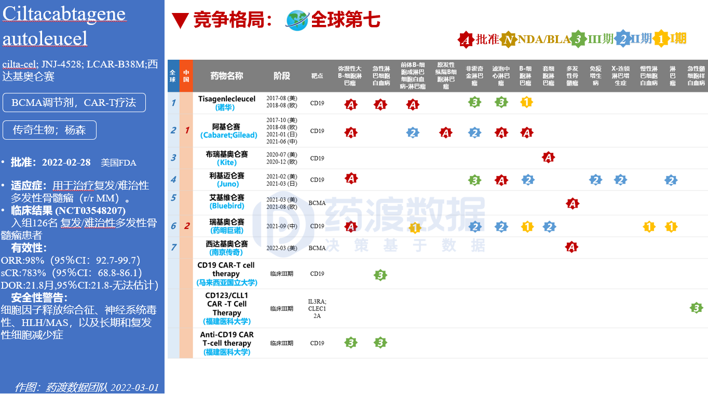Click 利基迈仑赛 phase 2 badge under B-细胞淋巴瘤

pos(527,180)
